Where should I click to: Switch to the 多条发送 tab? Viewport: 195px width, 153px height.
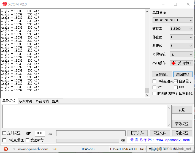pos(26,101)
